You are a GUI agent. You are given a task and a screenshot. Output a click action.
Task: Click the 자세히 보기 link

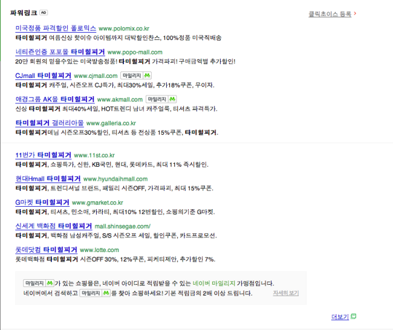(x=286, y=293)
